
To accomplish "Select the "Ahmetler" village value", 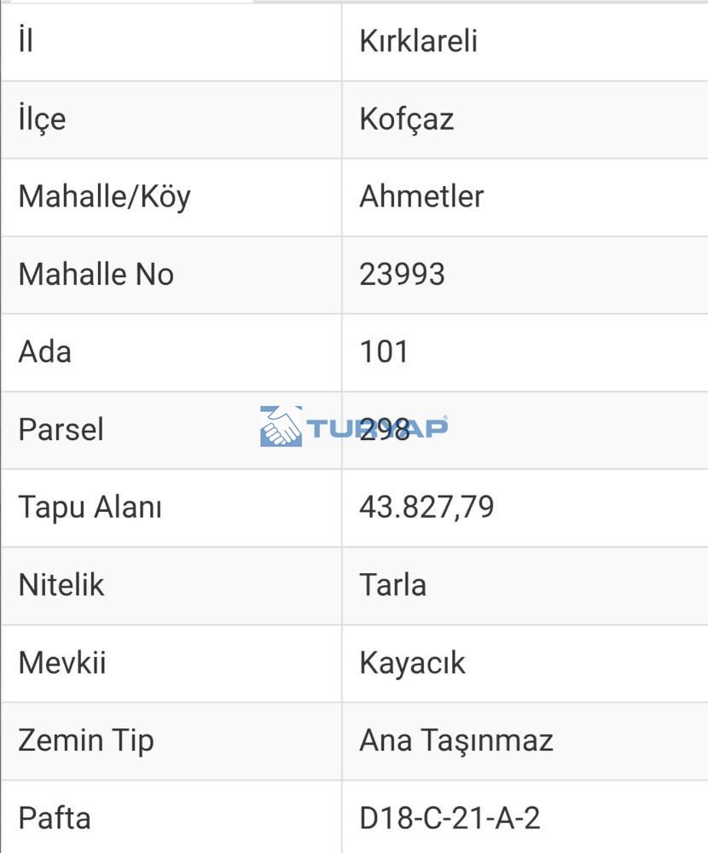I will click(x=421, y=196).
